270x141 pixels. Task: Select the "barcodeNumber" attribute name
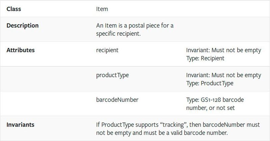tap(117, 100)
